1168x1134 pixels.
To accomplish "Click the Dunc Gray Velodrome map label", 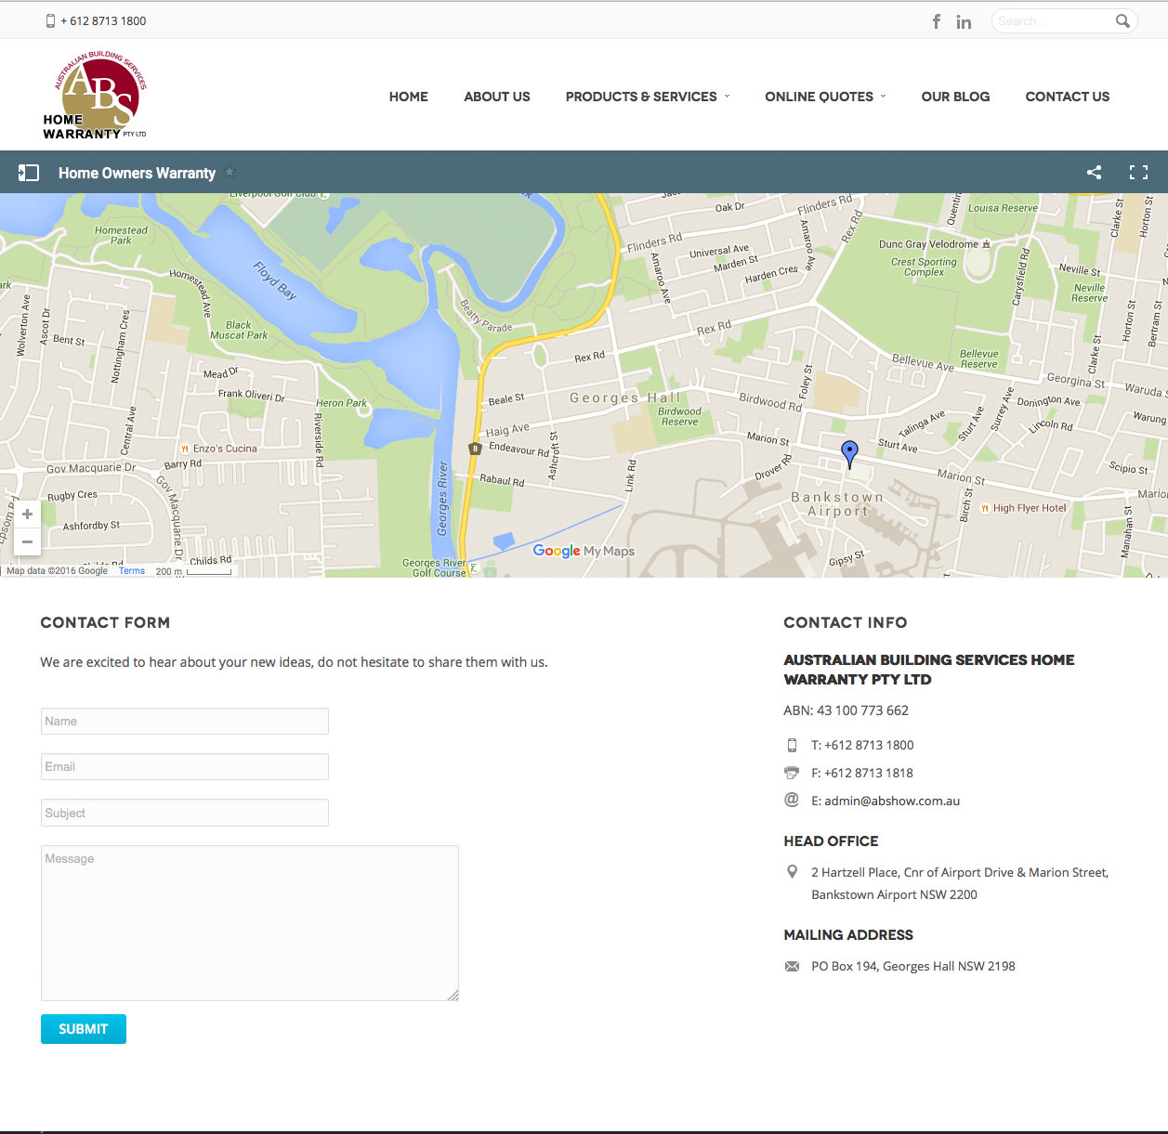I will (929, 244).
